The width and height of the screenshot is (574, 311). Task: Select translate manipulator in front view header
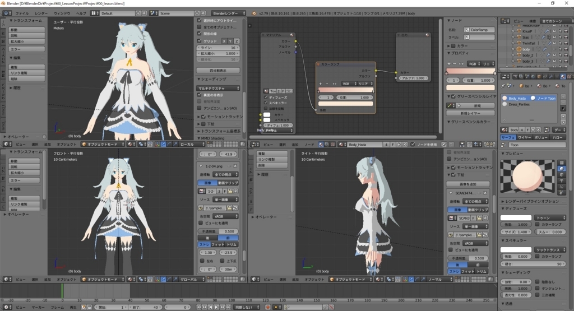(163, 280)
